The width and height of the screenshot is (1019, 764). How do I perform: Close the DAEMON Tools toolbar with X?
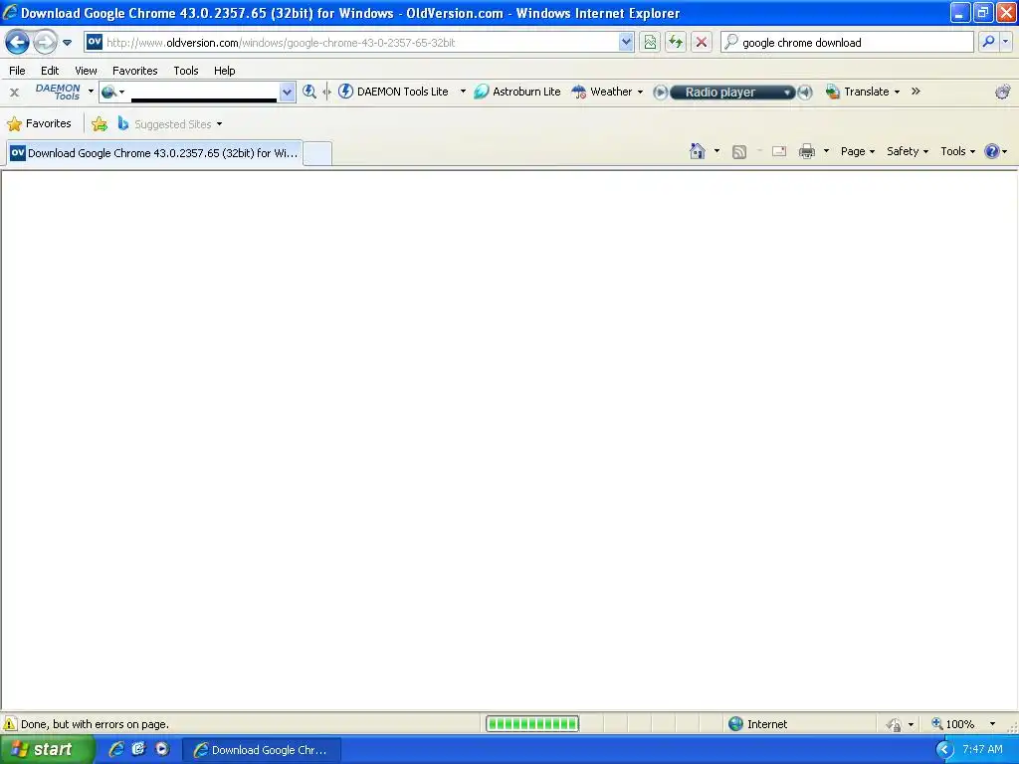14,93
